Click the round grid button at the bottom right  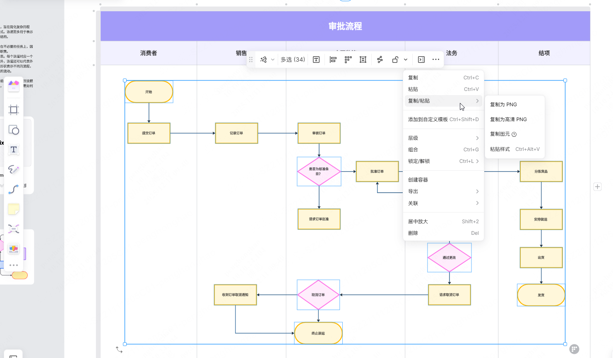[574, 349]
